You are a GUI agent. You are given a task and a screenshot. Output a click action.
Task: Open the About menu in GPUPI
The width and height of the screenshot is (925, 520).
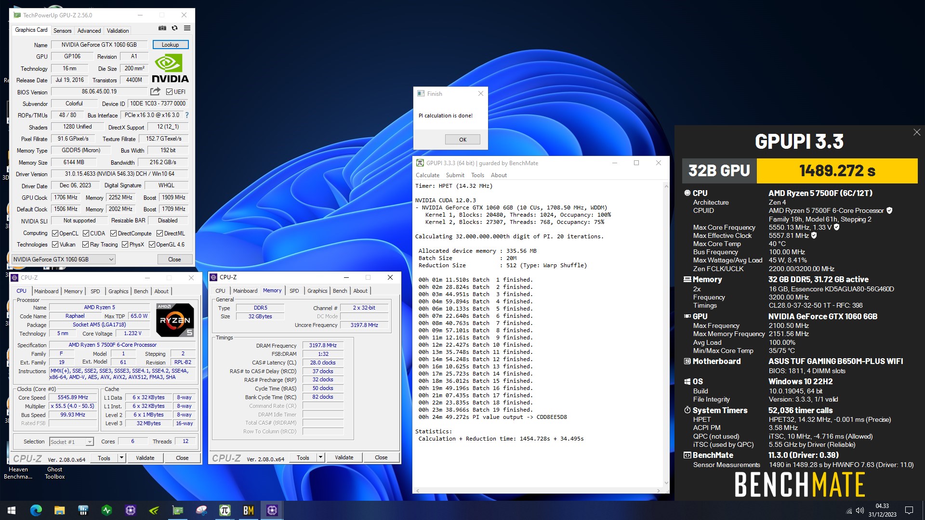click(x=499, y=175)
